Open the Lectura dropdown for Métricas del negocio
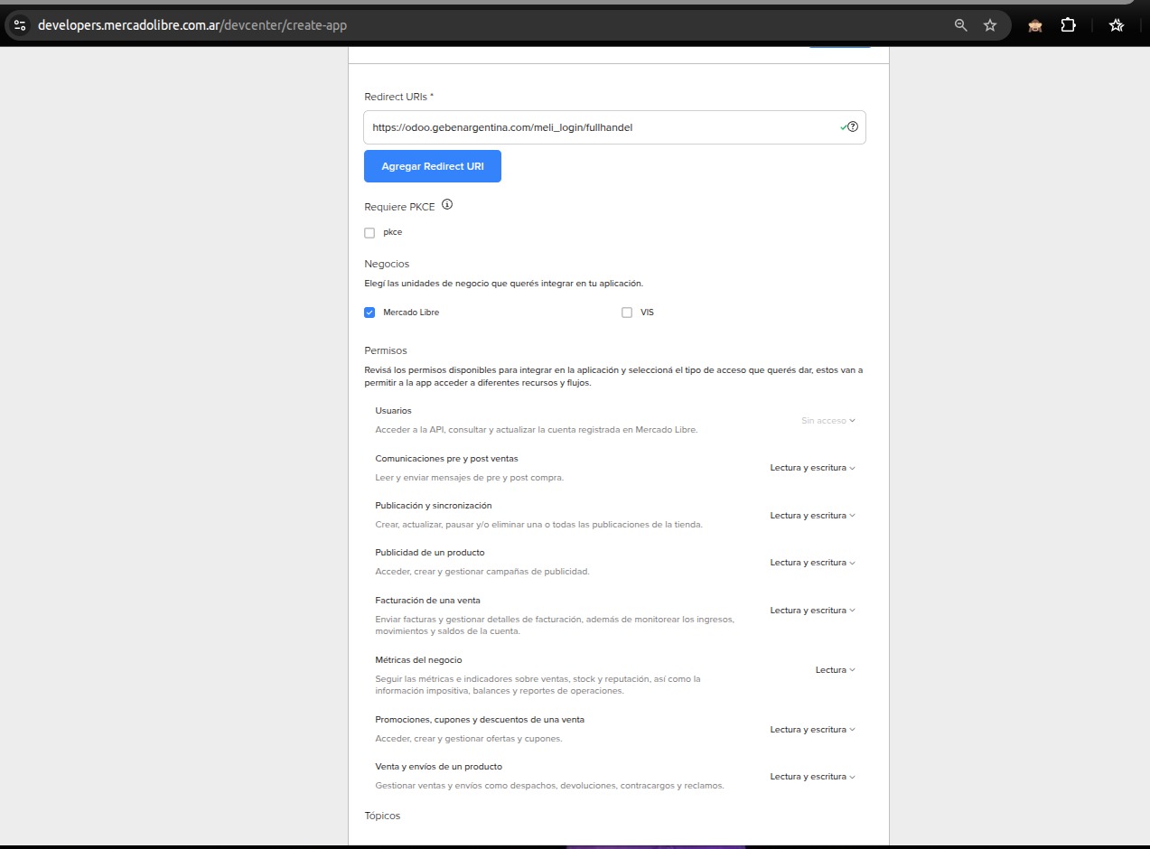 click(x=835, y=669)
